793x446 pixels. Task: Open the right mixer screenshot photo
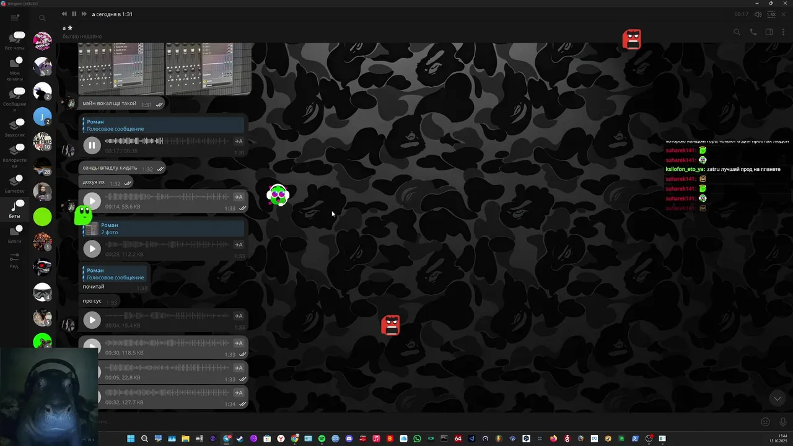coord(209,68)
